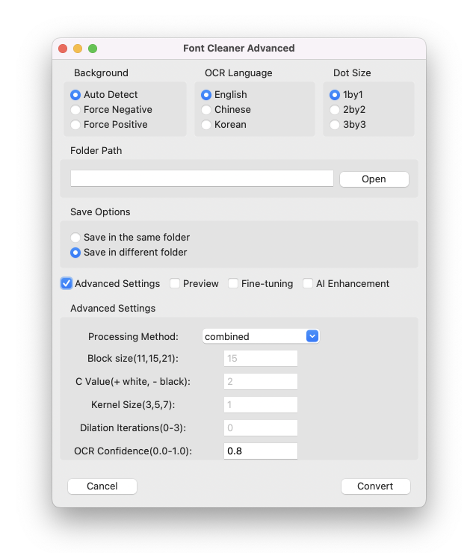Pick the English OCR language
The image size is (476, 553).
(206, 95)
